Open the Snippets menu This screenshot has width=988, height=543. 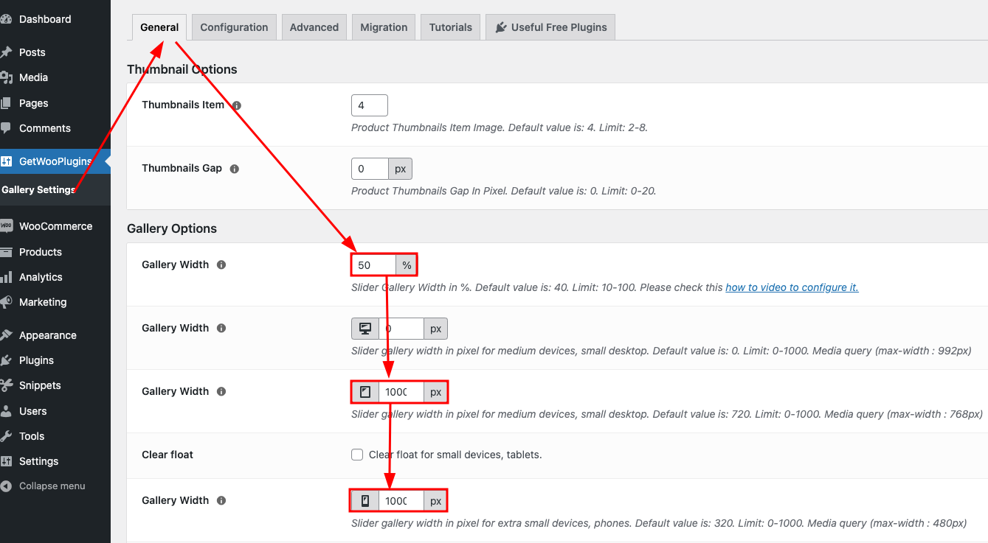pyautogui.click(x=55, y=385)
